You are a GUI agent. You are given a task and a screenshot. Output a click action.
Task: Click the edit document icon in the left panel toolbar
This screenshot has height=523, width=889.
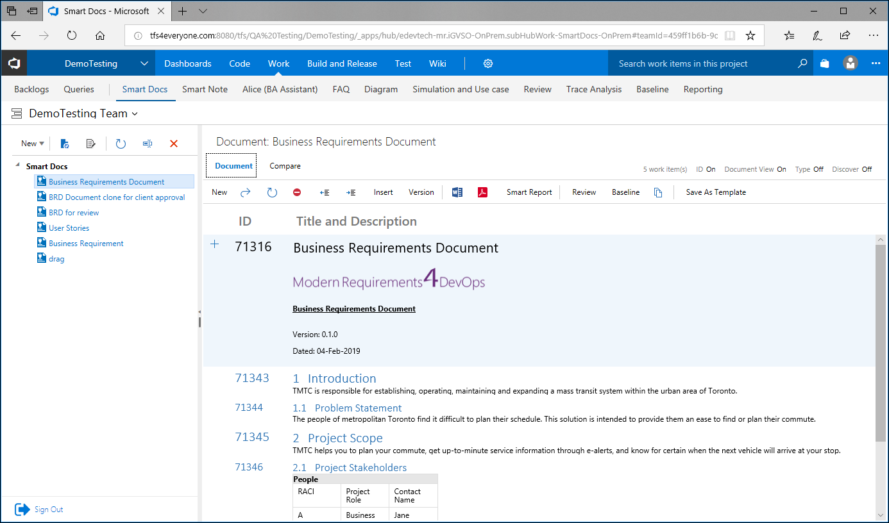[91, 144]
